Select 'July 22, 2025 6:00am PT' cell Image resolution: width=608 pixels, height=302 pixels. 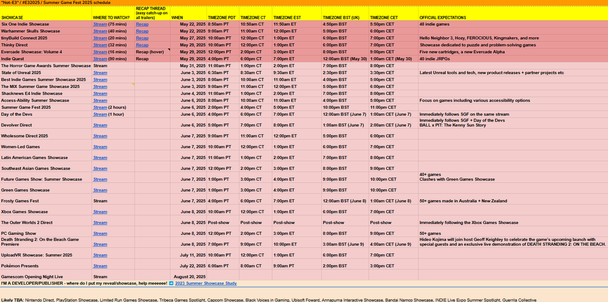[x=205, y=266]
